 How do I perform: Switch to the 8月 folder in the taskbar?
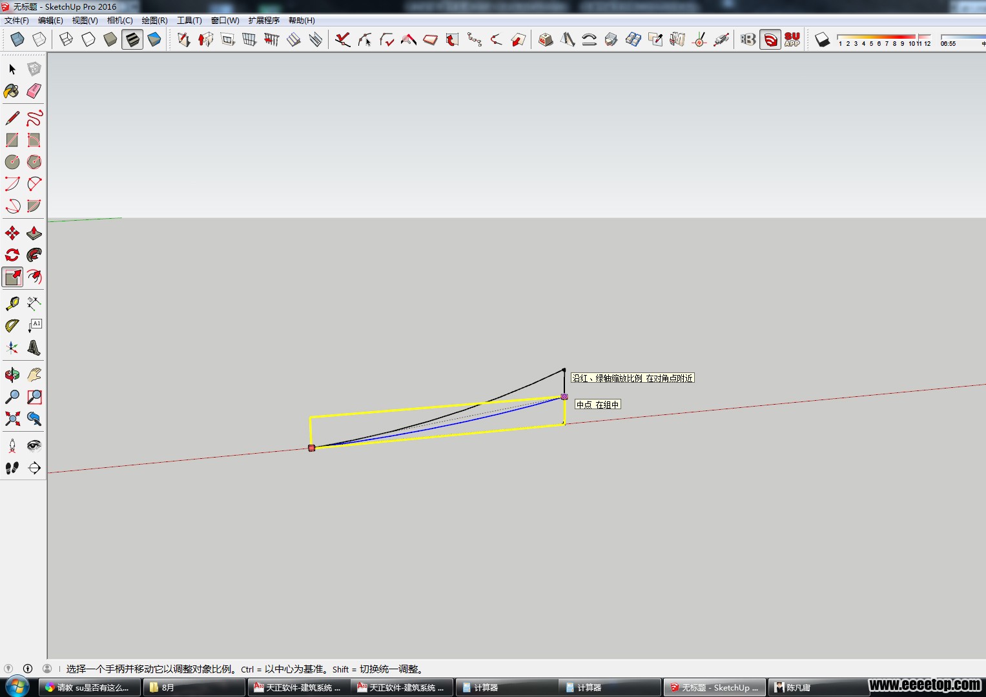coord(193,687)
